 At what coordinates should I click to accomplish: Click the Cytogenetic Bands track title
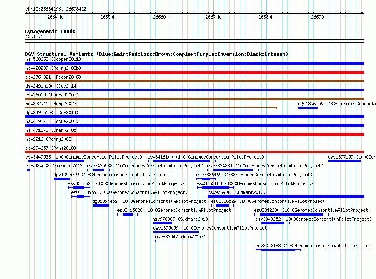pos(50,31)
